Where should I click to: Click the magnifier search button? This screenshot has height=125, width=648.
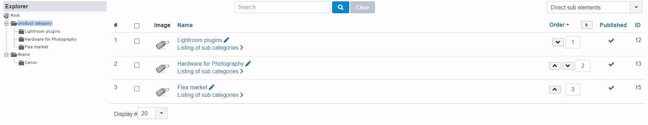(x=341, y=7)
